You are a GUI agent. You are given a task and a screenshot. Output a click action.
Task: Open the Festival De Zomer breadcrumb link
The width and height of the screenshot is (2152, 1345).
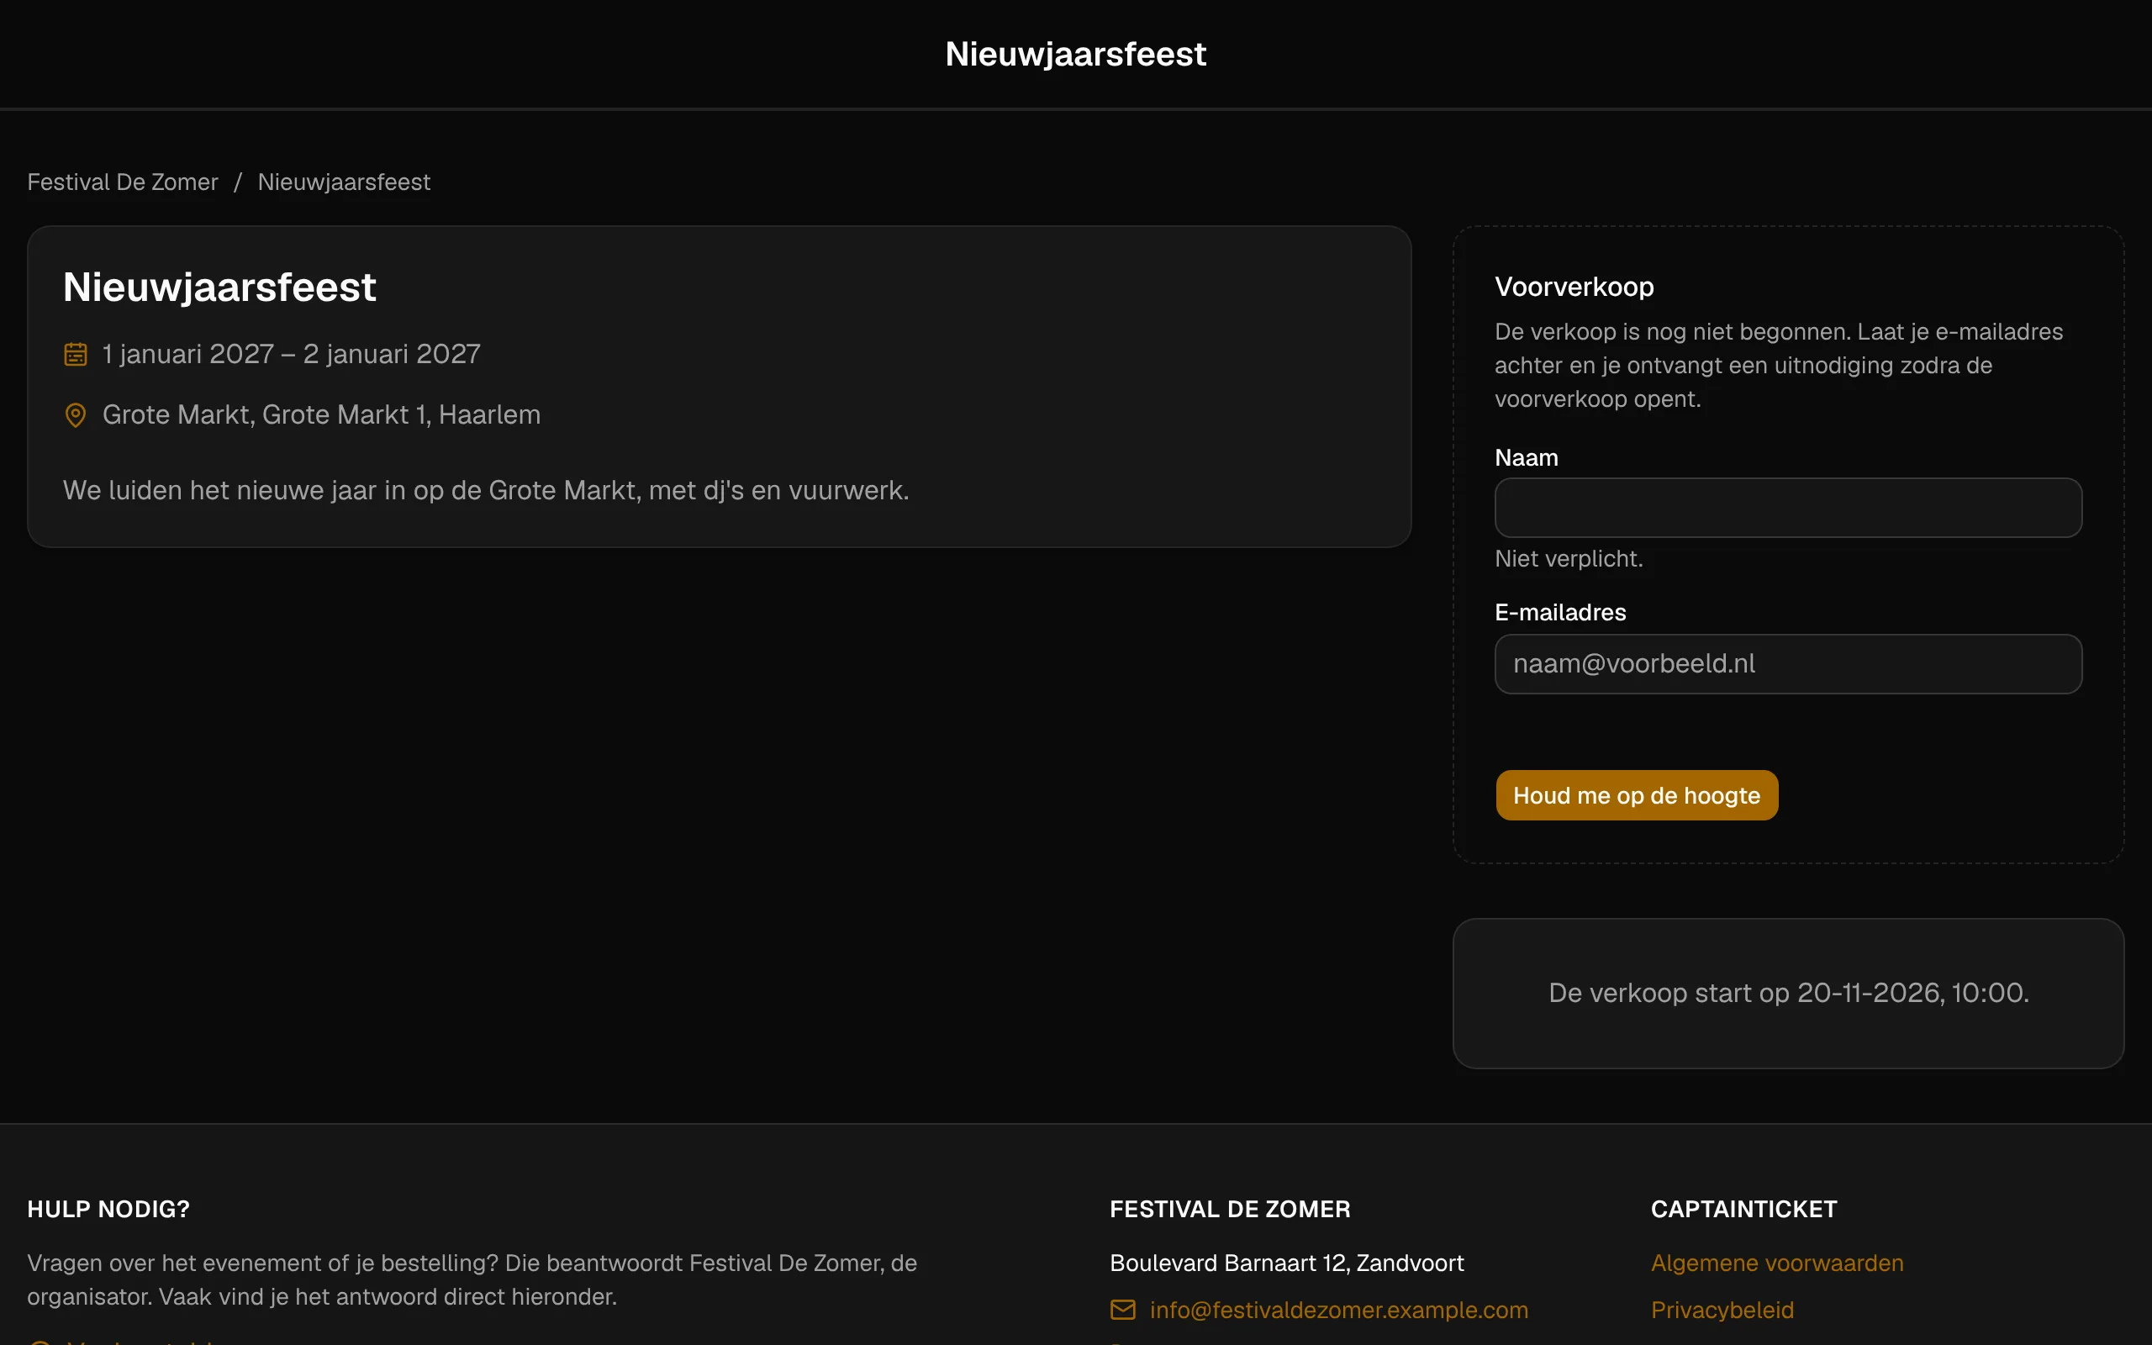123,182
